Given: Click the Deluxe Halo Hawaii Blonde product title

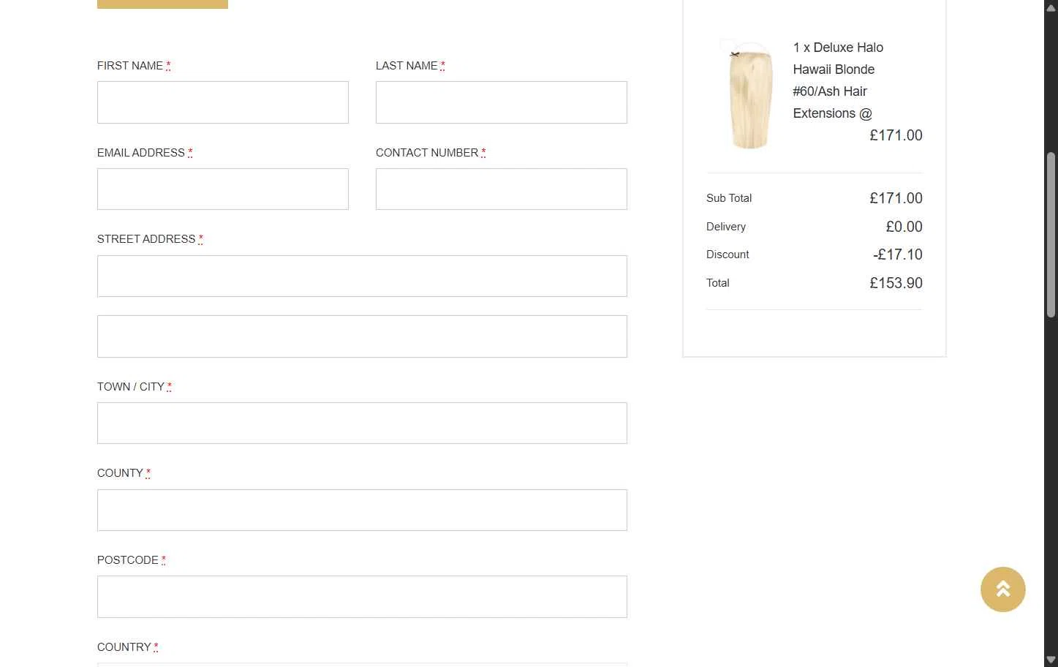Looking at the screenshot, I should click(x=839, y=80).
